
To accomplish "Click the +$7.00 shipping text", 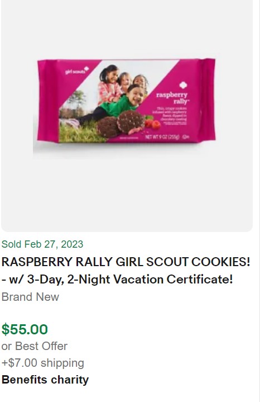I will pos(43,363).
